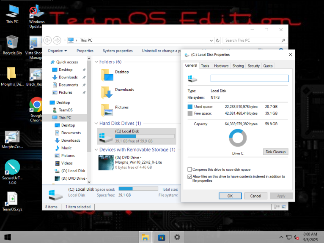Launch Google Chrome desktop shortcut
Viewport: 324px width, 243px height.
[x=36, y=109]
